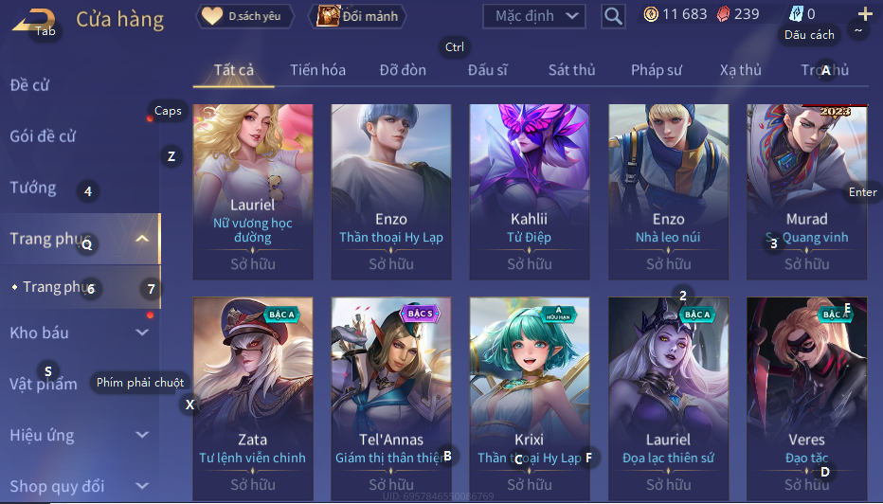Click the blue voucher ticket icon
883x504 pixels.
point(796,14)
